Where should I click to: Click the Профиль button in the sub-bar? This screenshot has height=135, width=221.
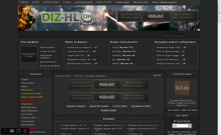click(38, 35)
